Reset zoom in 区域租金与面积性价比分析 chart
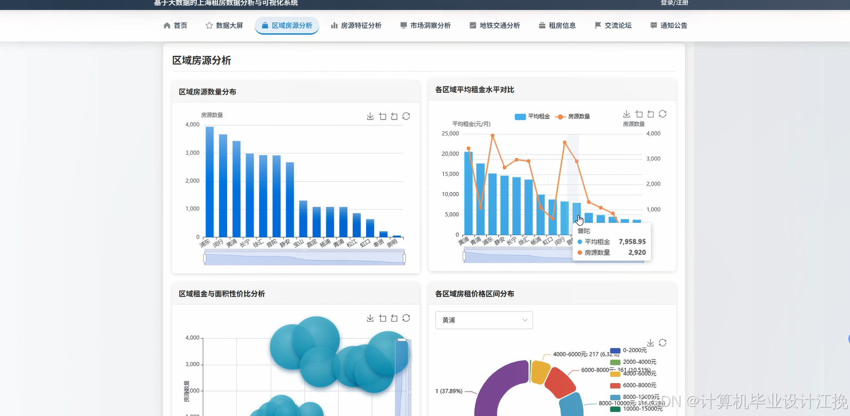Screen dimensions: 850x416 tap(394, 318)
